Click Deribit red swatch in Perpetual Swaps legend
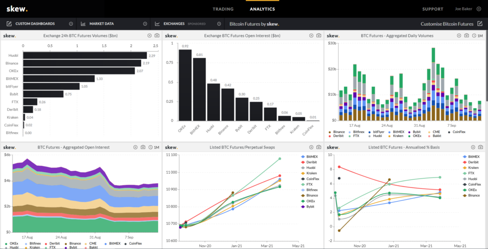Viewport: 488px width, 249px height. click(x=303, y=162)
